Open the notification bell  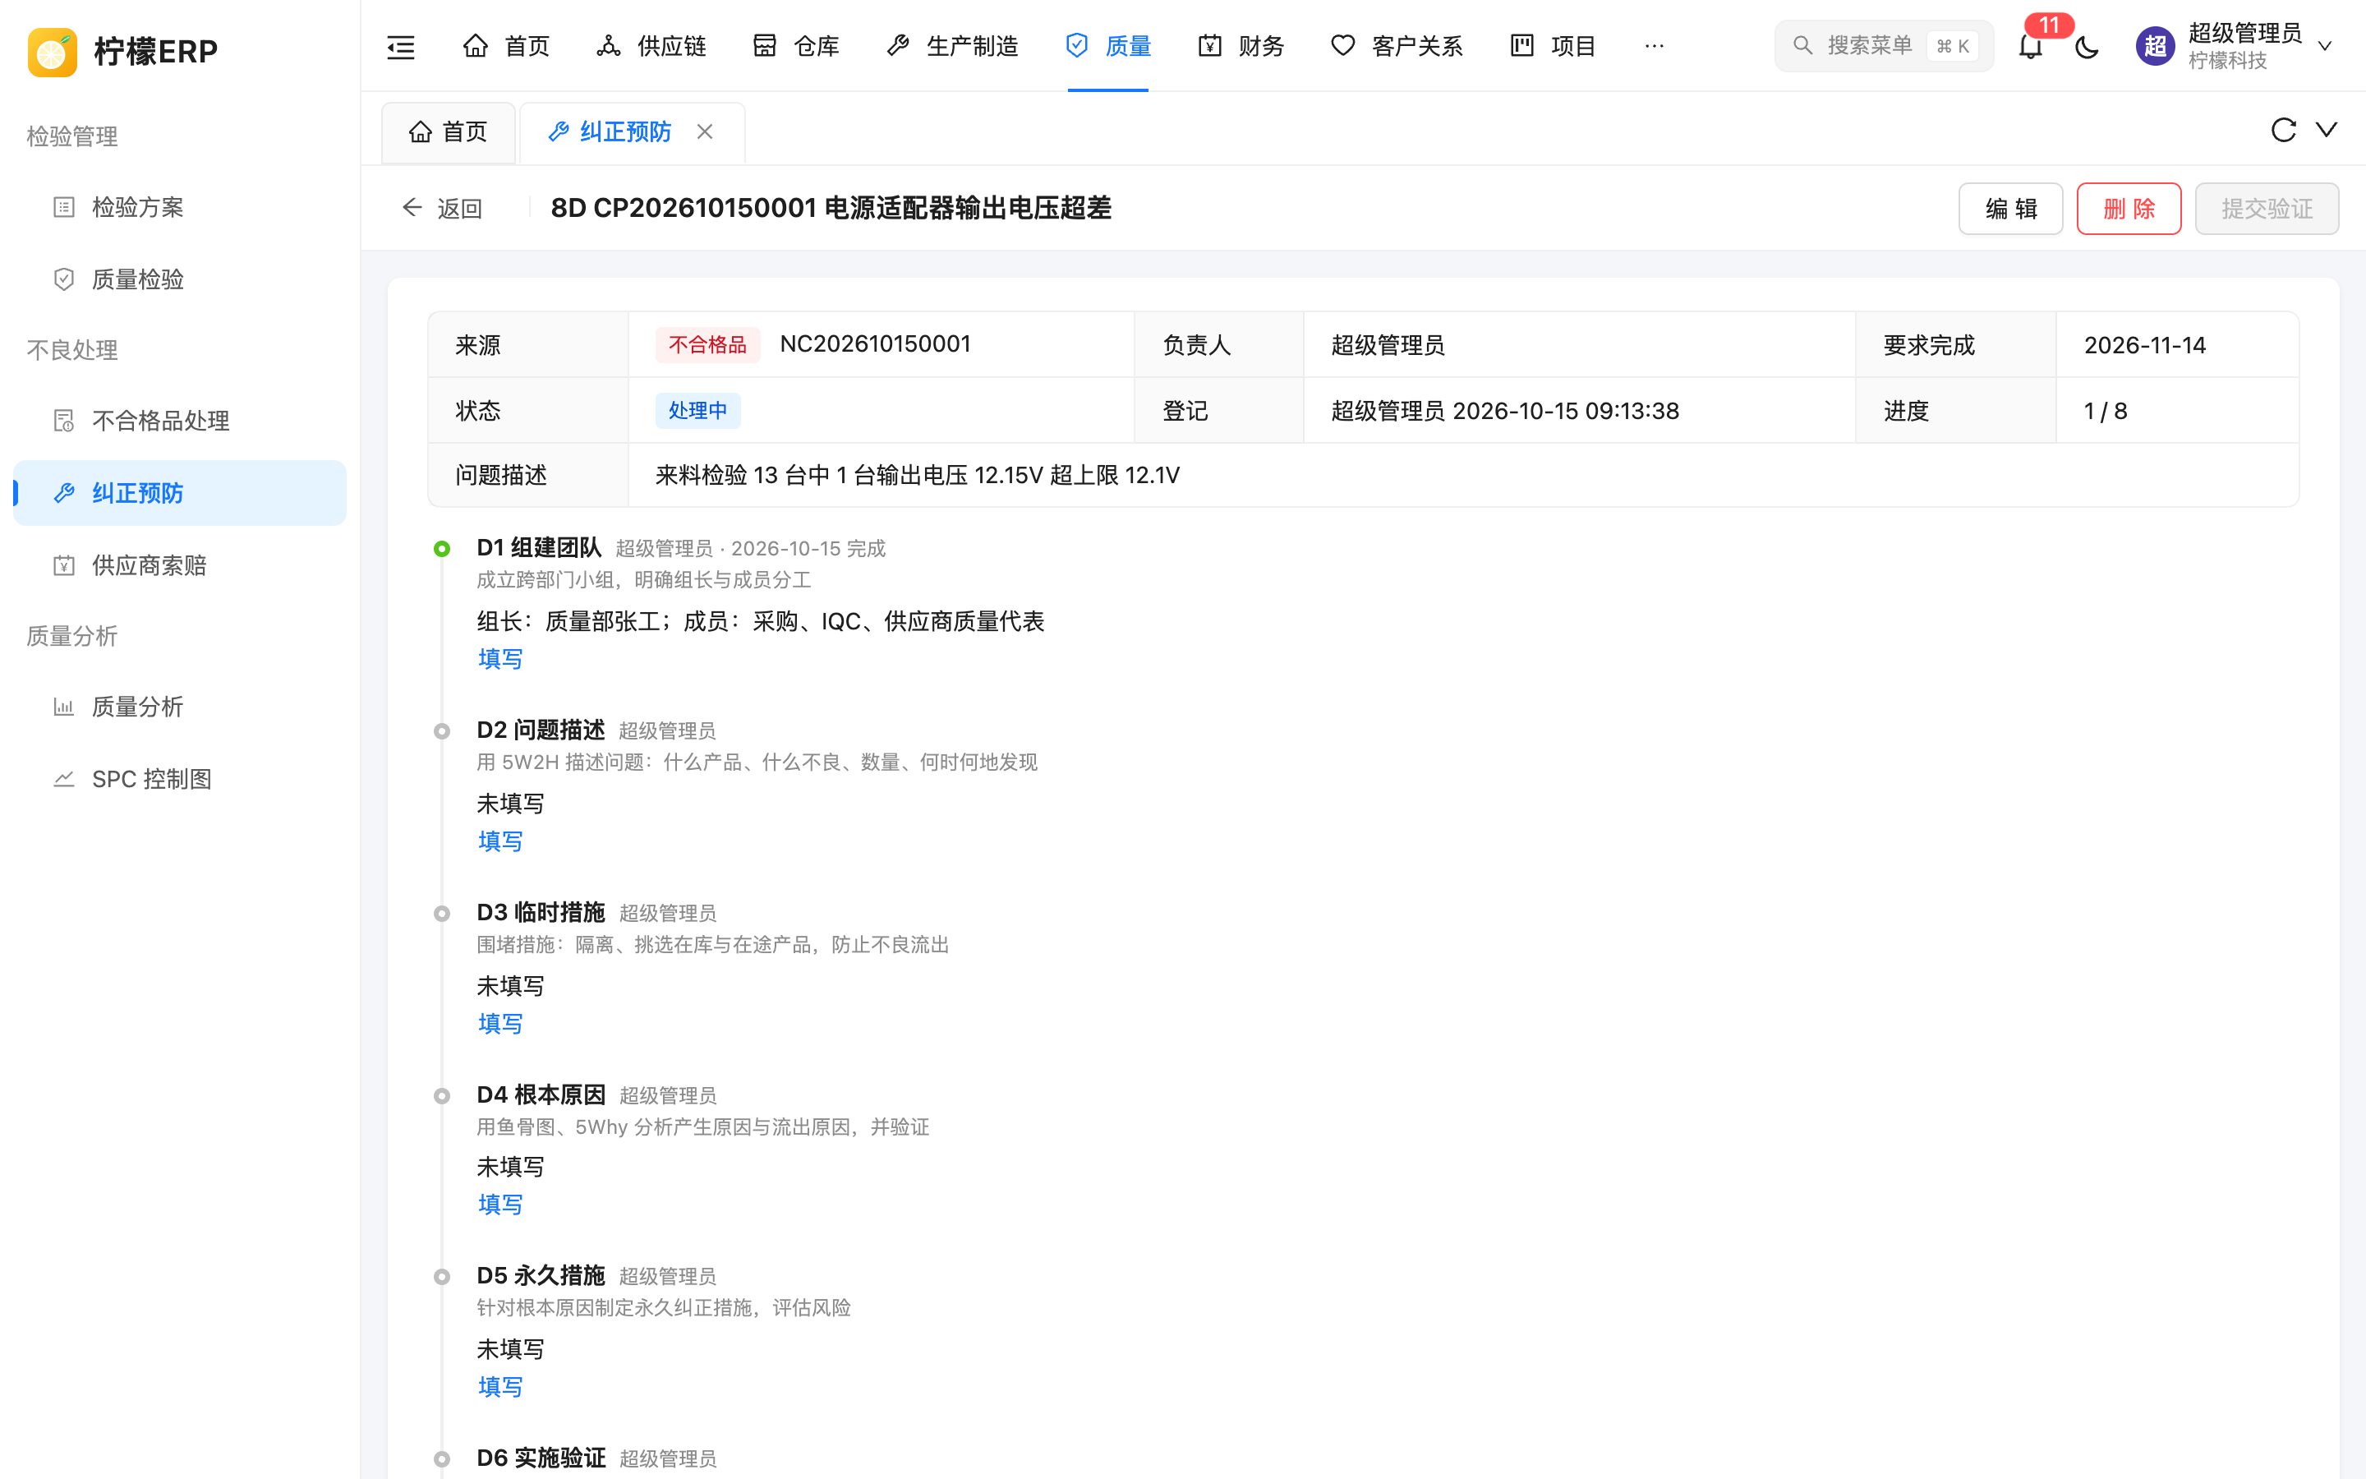(2031, 46)
